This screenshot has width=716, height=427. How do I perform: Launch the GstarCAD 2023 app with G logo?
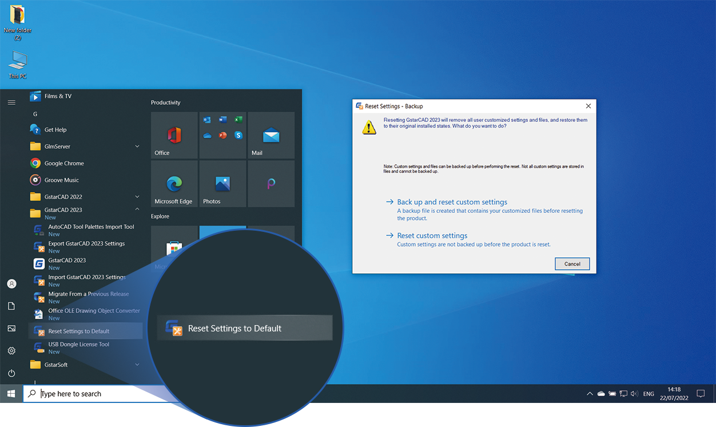[x=86, y=263]
